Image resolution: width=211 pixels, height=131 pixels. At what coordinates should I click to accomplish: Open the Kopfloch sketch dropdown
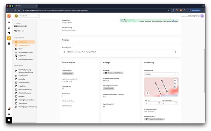[177, 74]
